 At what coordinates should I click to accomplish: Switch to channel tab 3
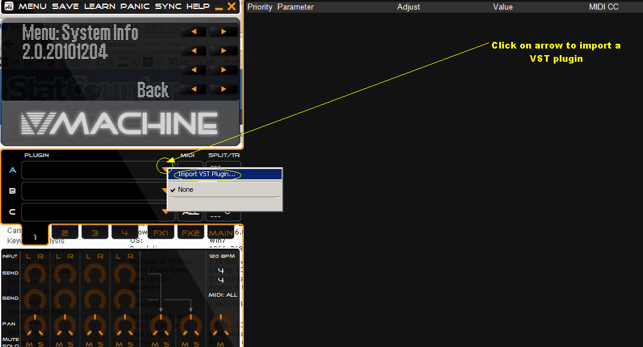[95, 233]
